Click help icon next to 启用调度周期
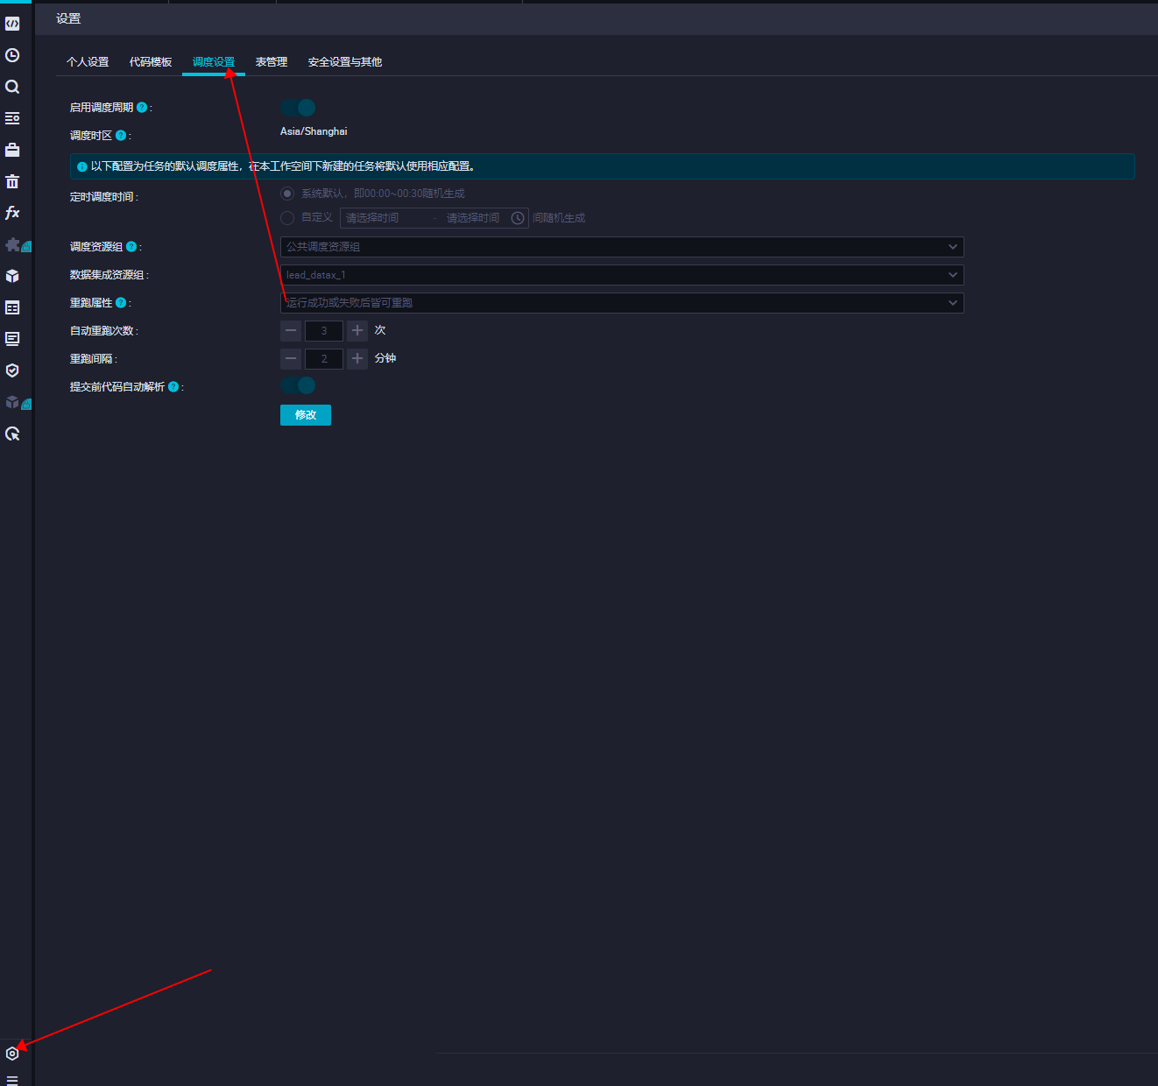The height and width of the screenshot is (1086, 1158). click(x=142, y=108)
